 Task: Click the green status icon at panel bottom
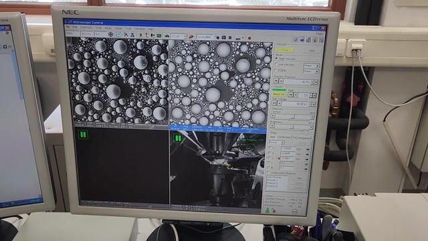click(267, 210)
